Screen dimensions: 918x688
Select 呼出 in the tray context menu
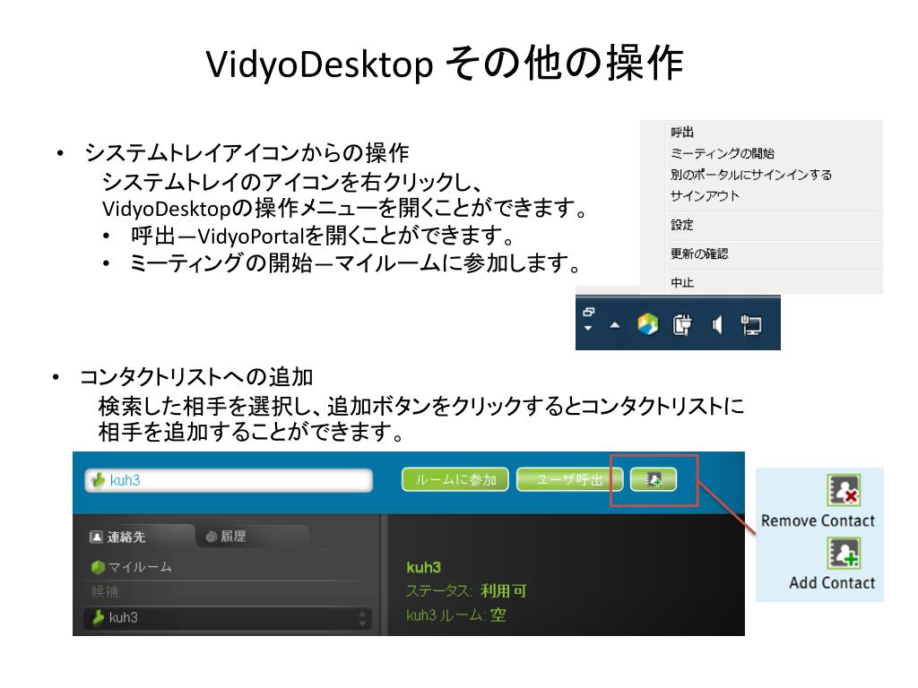(682, 133)
